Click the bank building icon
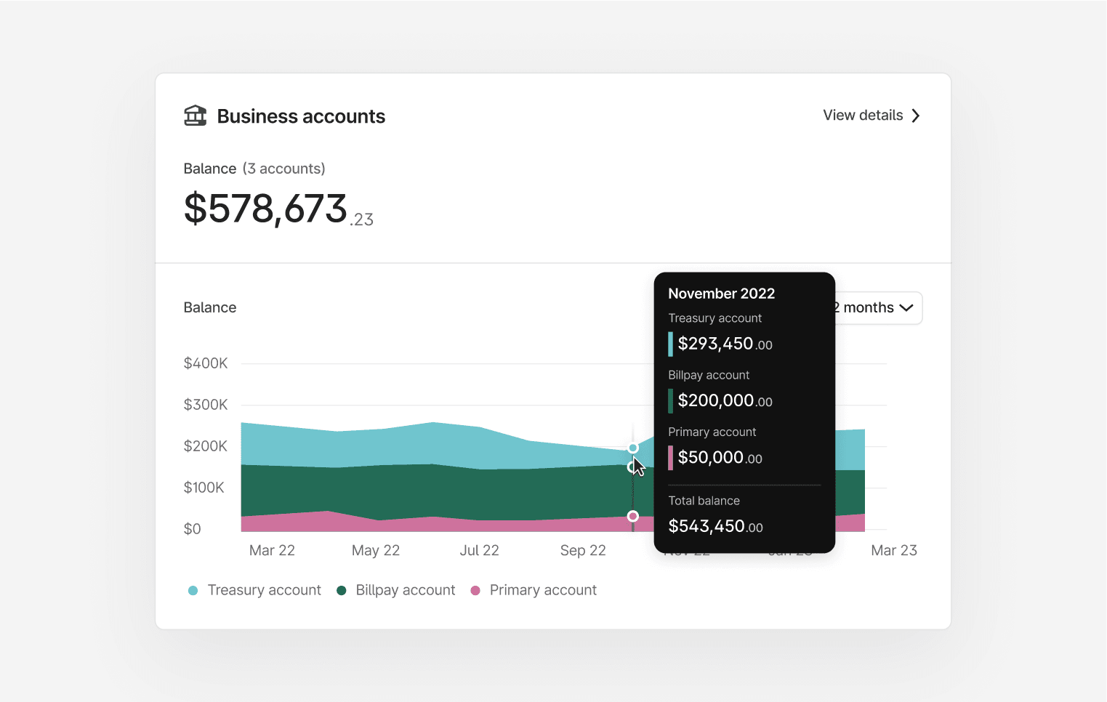This screenshot has width=1107, height=702. pyautogui.click(x=195, y=115)
